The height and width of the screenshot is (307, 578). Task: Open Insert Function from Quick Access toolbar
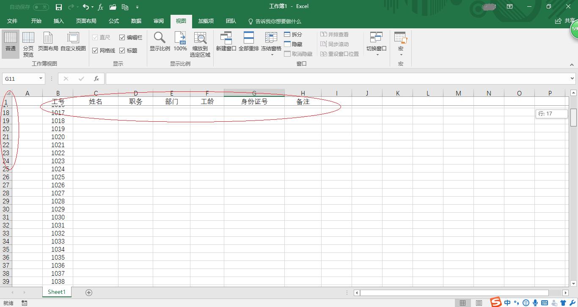pos(100,7)
